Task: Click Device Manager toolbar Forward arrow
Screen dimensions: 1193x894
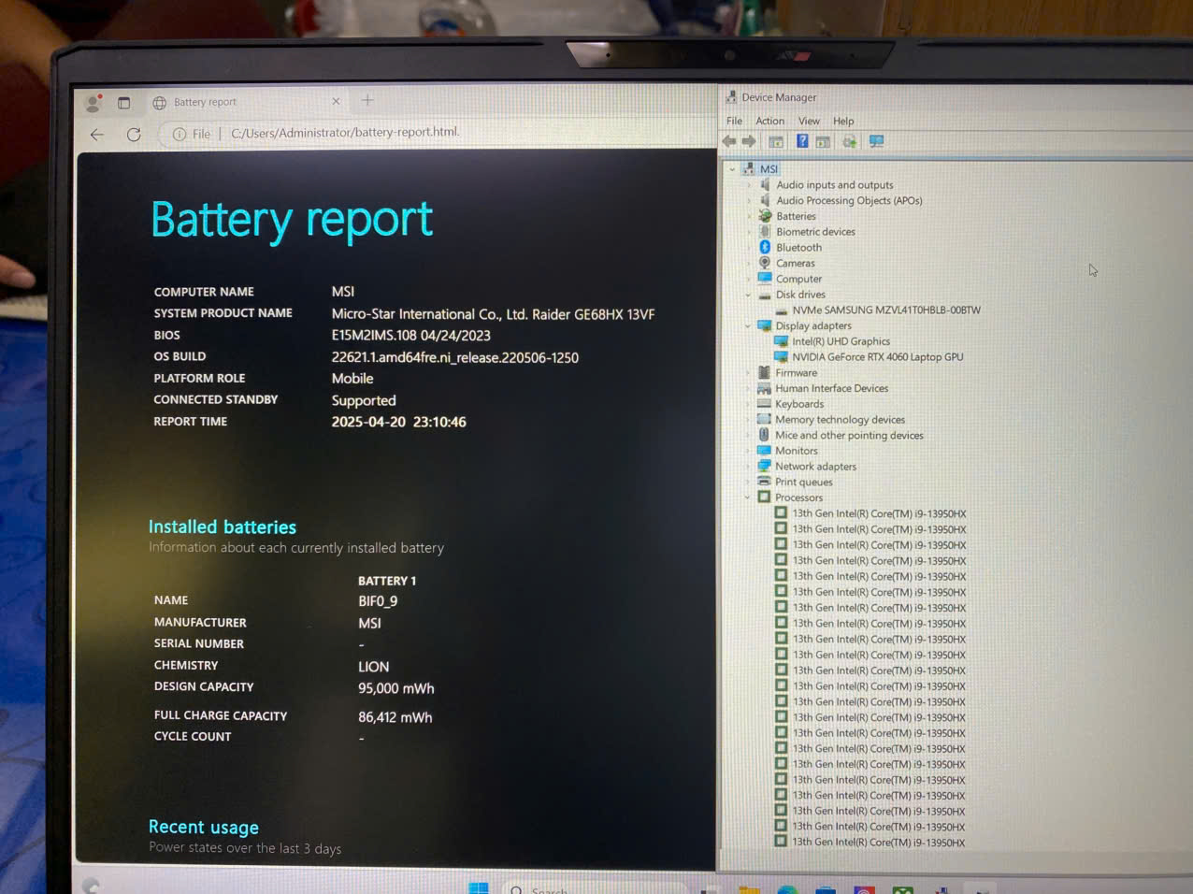Action: (x=749, y=141)
